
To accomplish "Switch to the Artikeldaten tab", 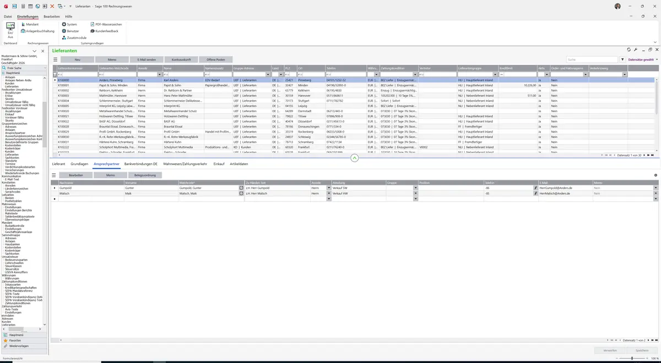I will click(239, 164).
